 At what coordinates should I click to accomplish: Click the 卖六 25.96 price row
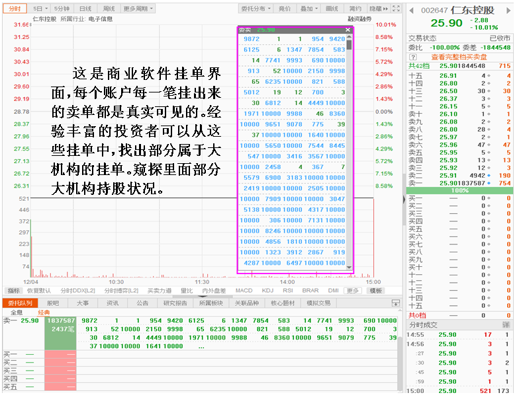[x=459, y=145]
